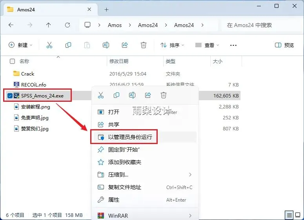Screen dimensions: 304x220
Task: Click the search box for Amos24
Action: [261, 25]
